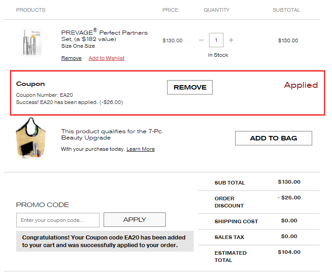332x275 pixels.
Task: Add the item to Wishlist
Action: (x=106, y=58)
